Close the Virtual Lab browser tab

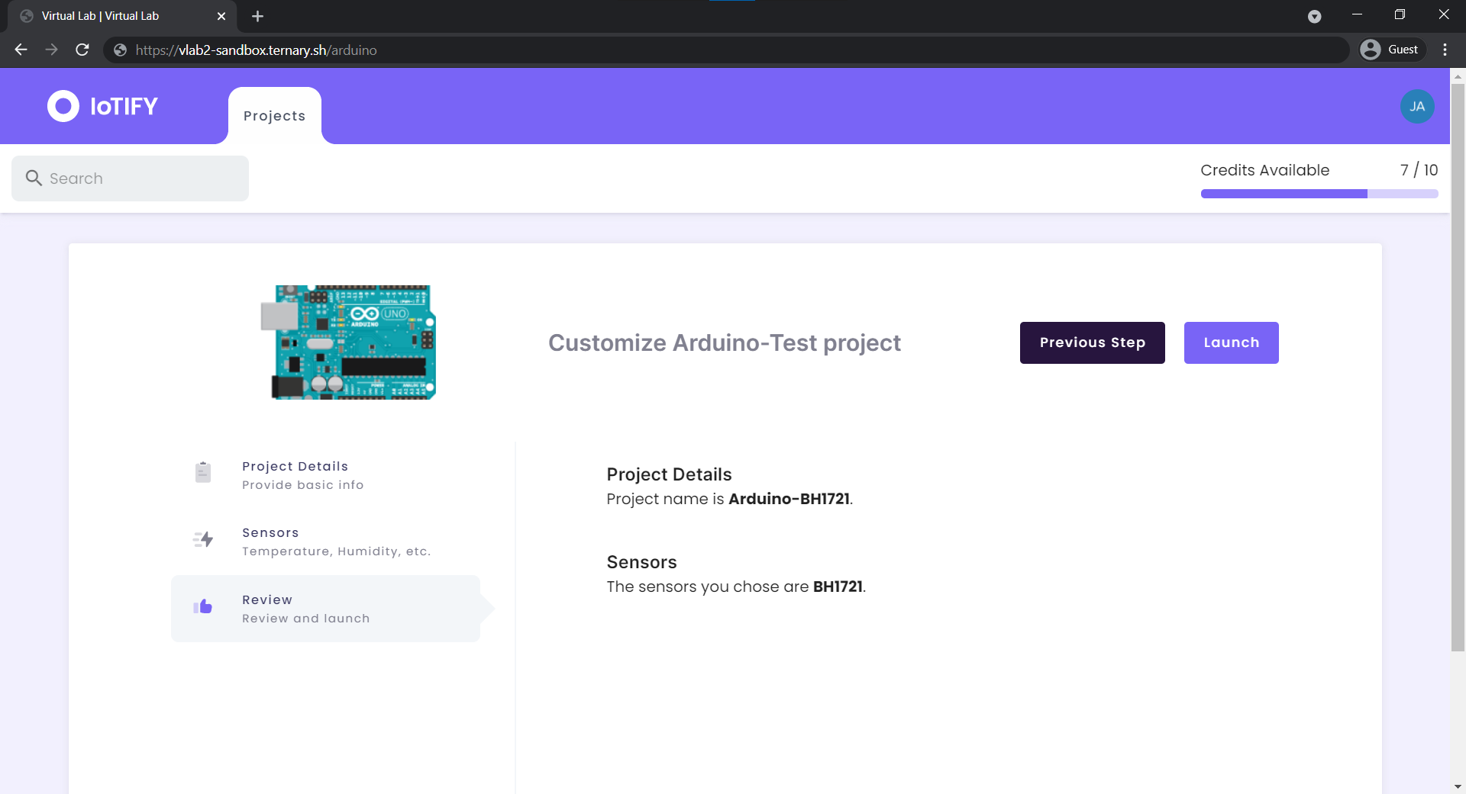pyautogui.click(x=221, y=16)
